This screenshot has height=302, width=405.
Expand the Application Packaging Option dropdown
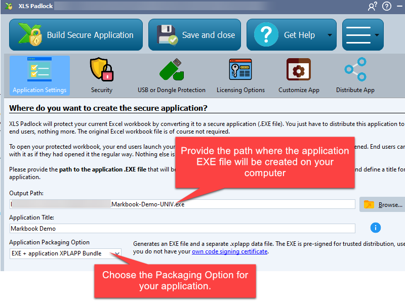[117, 253]
